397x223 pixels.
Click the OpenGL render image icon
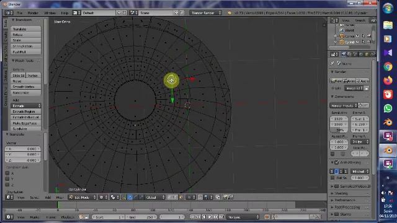225,197
